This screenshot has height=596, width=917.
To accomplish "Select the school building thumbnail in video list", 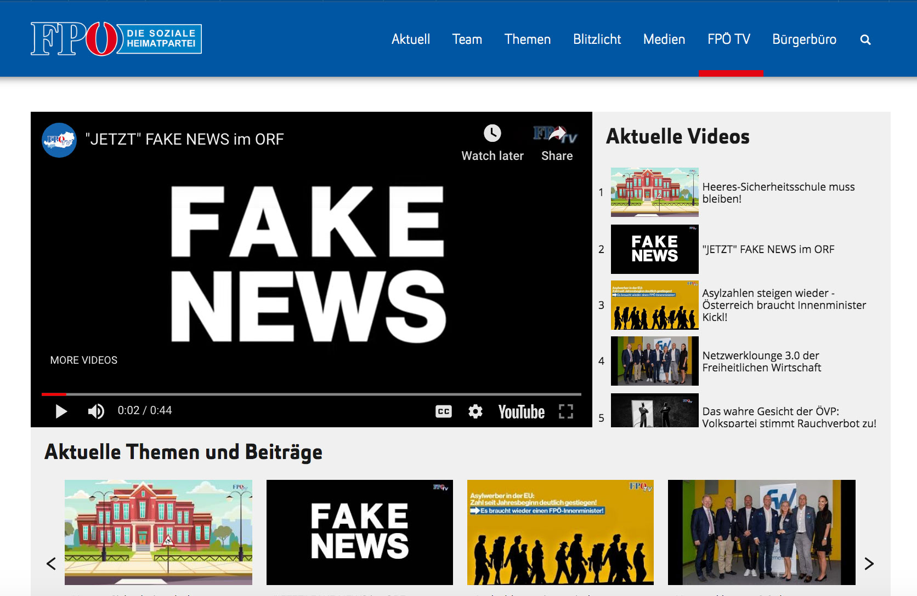I will [x=655, y=192].
